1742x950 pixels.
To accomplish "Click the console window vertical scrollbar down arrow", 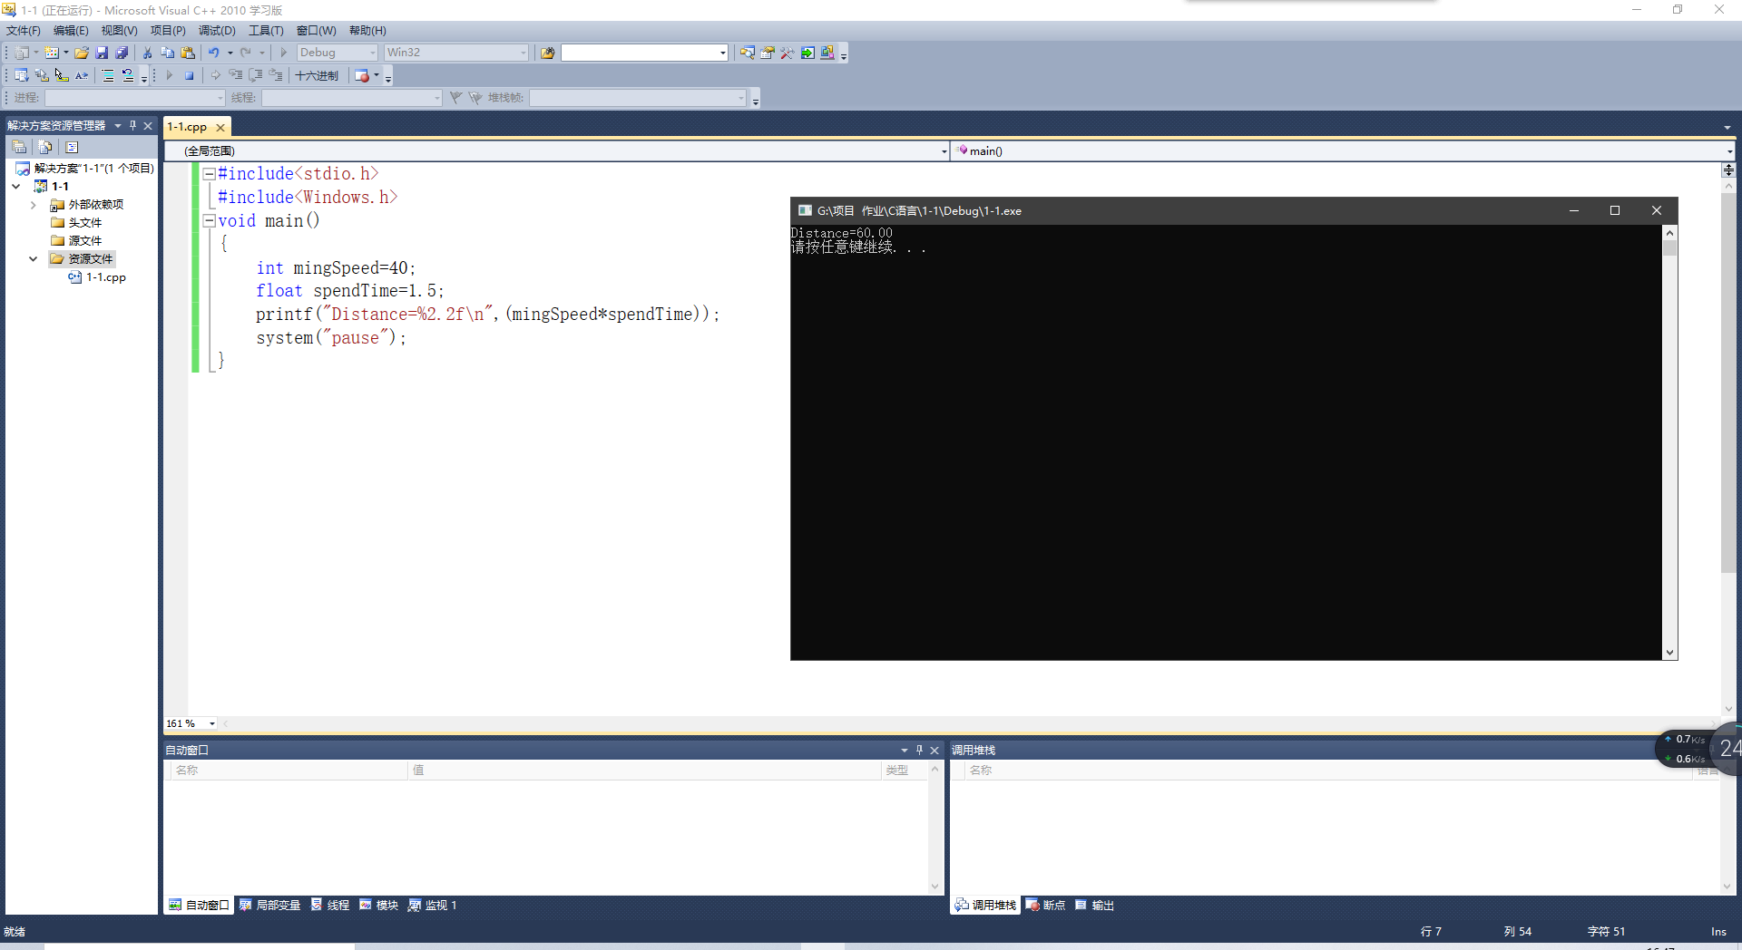I will (x=1669, y=653).
